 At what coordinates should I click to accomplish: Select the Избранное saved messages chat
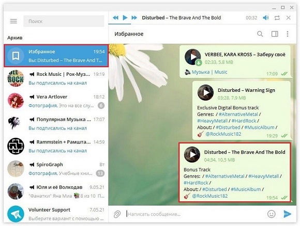coord(56,56)
